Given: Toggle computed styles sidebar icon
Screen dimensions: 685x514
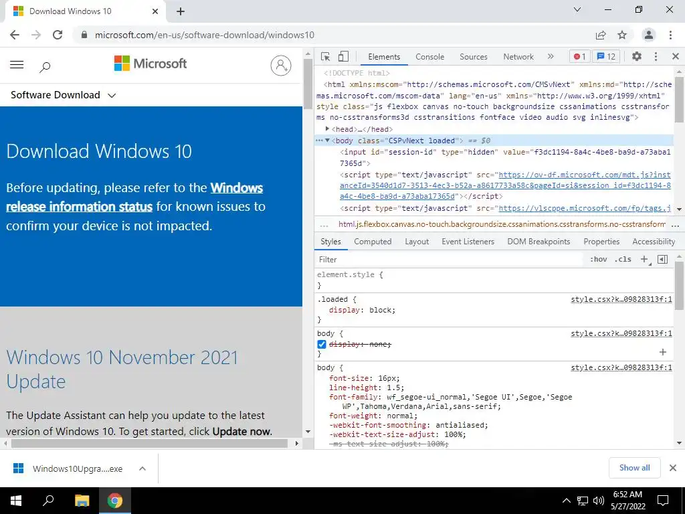Looking at the screenshot, I should 662,259.
